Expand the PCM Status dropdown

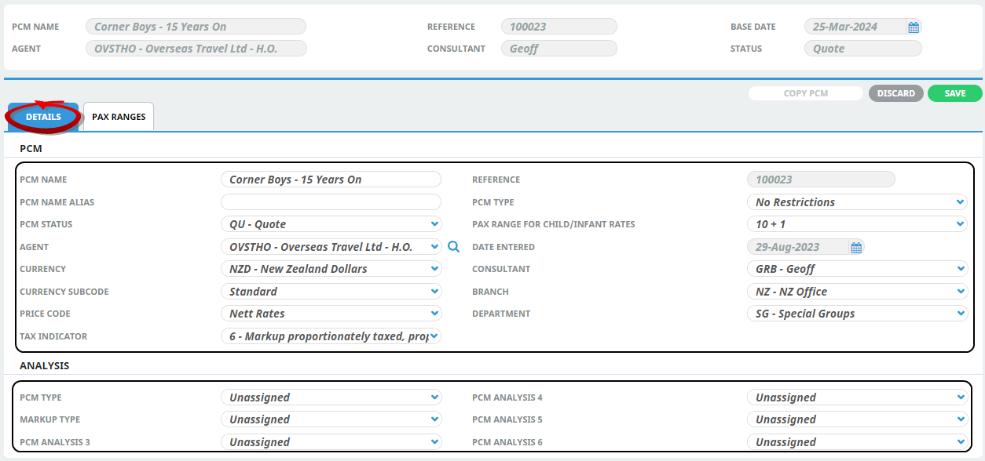(331, 224)
